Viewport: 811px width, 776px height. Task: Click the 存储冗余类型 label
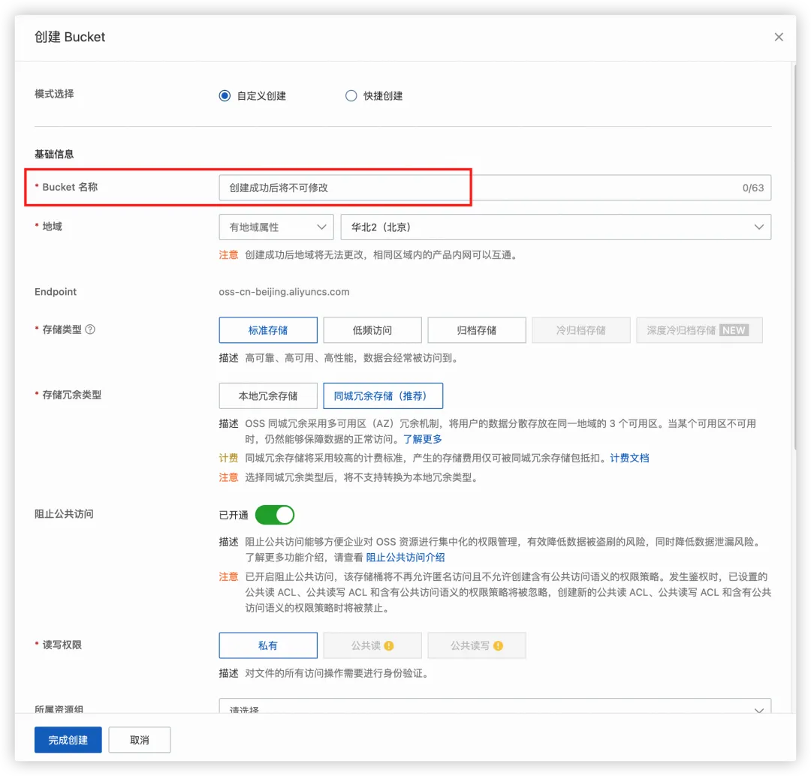point(72,395)
